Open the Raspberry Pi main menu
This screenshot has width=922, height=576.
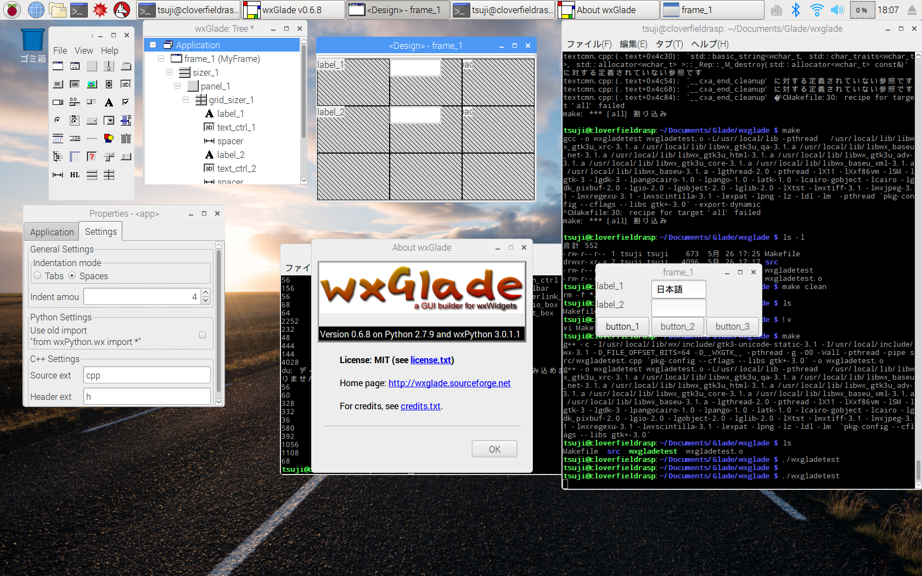coord(12,9)
